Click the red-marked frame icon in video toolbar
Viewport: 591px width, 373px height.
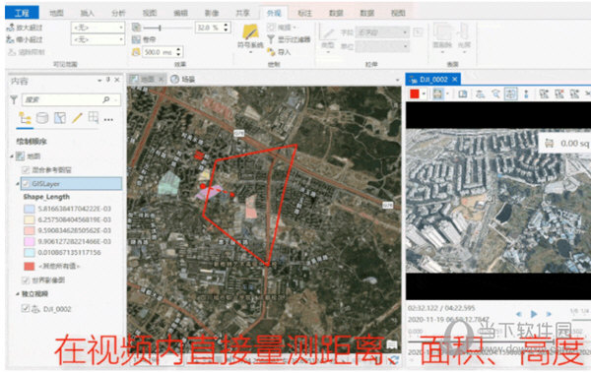coord(558,93)
